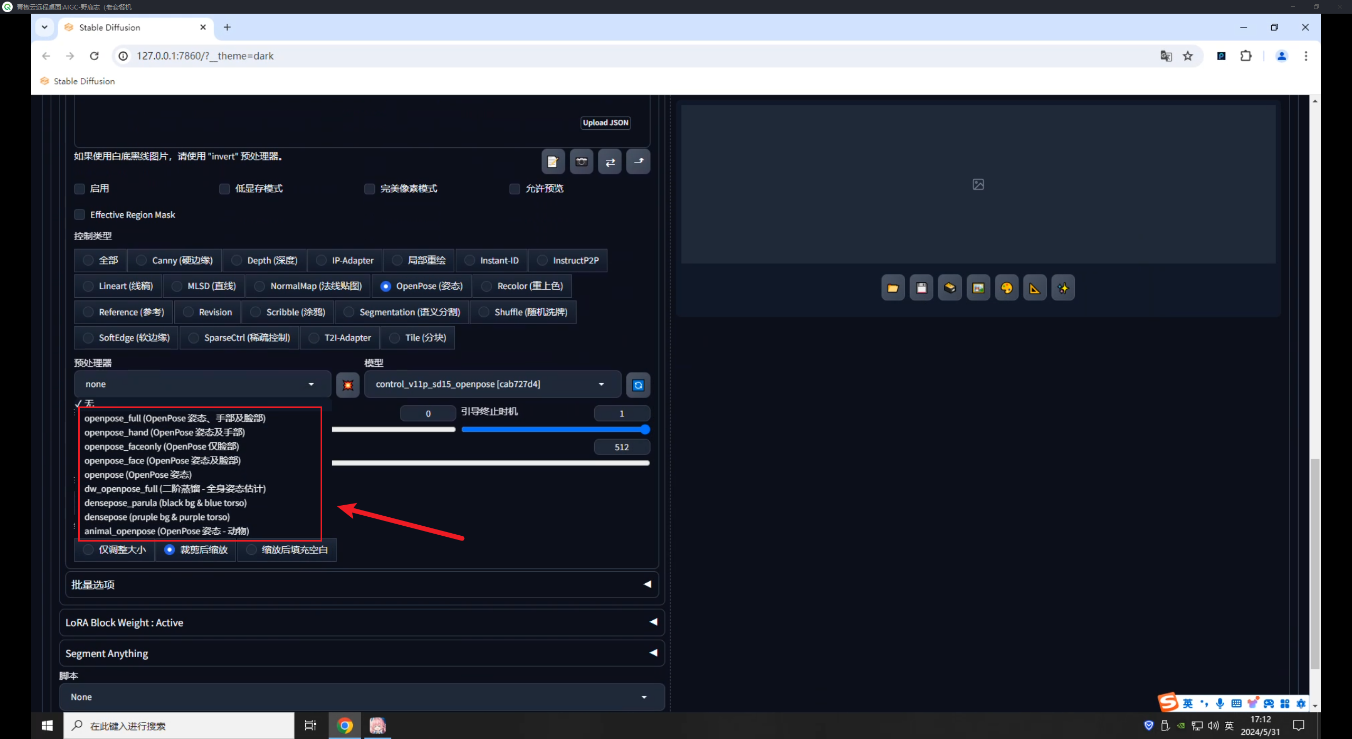Click the folder icon under the output image
The image size is (1352, 739).
[893, 288]
